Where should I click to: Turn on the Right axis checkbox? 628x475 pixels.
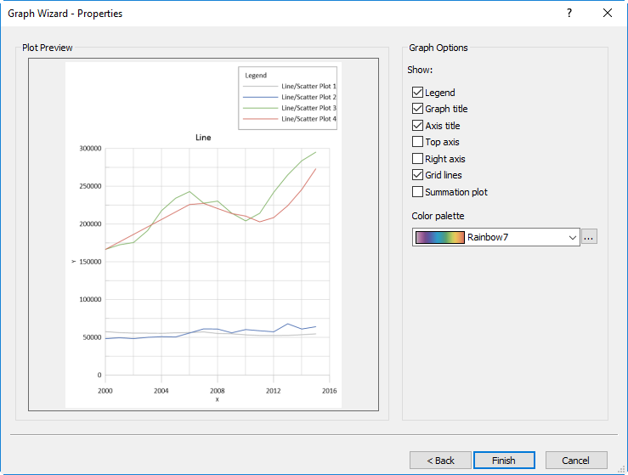(417, 159)
